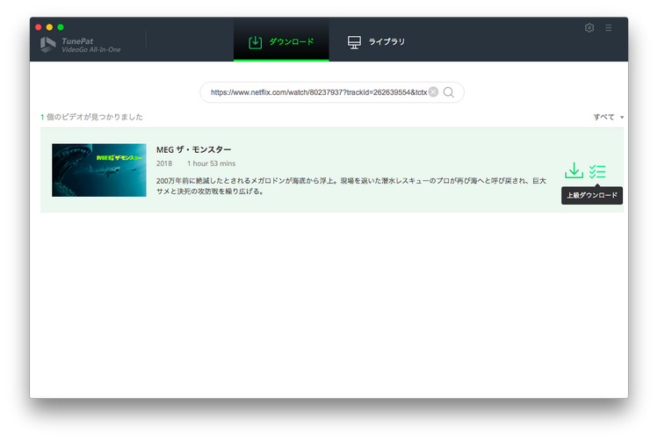Close the window with red button

38,27
